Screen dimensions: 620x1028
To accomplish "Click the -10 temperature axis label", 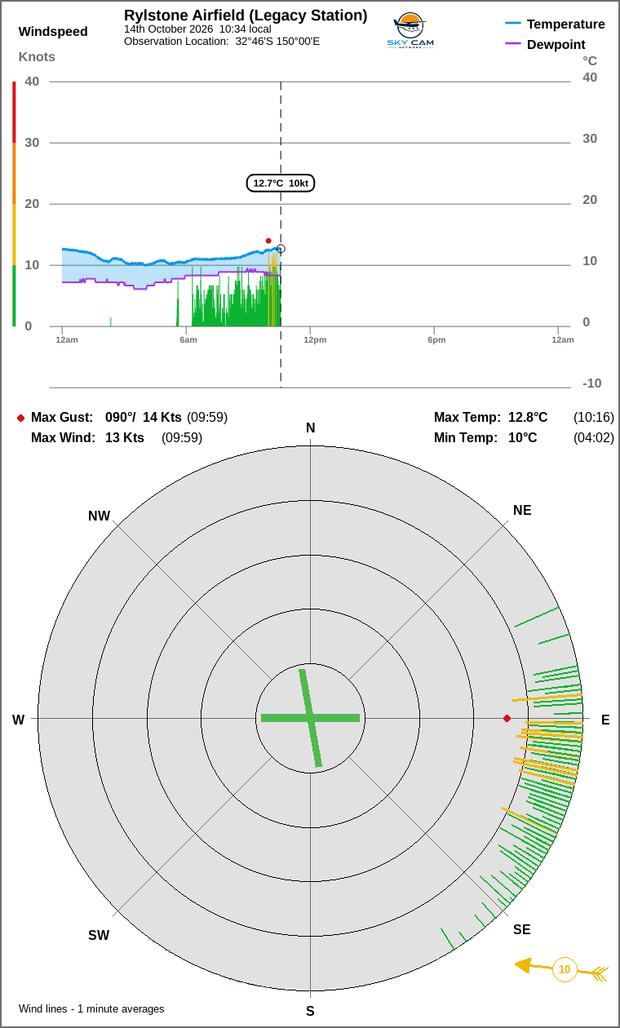I will (x=591, y=383).
